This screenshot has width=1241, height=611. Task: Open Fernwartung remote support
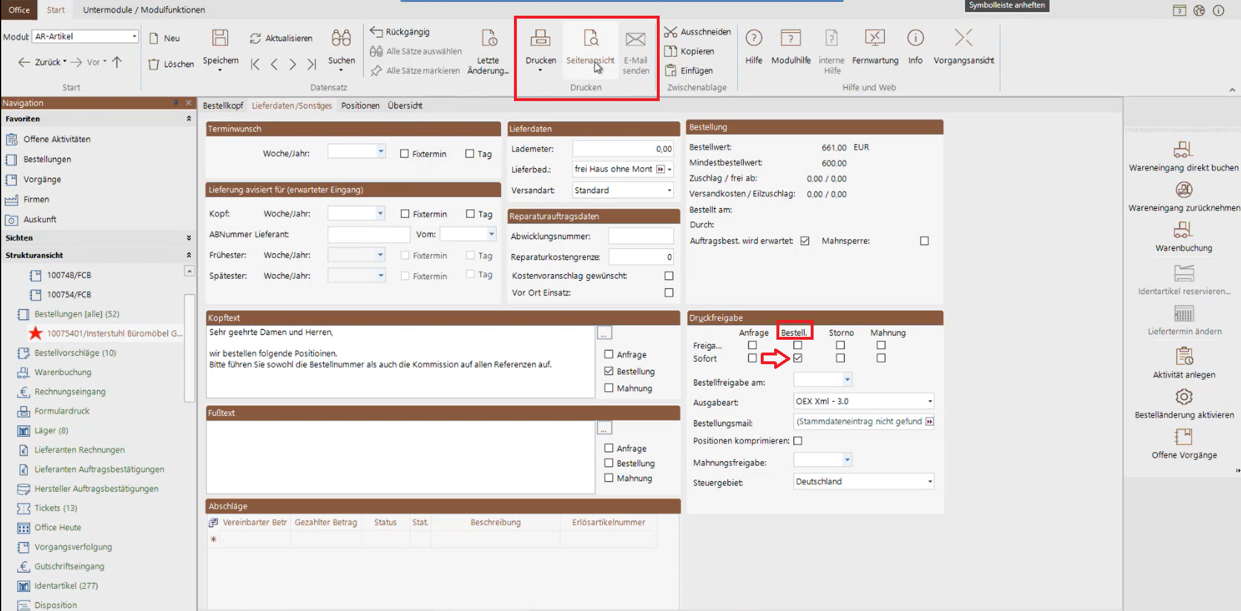(x=875, y=38)
